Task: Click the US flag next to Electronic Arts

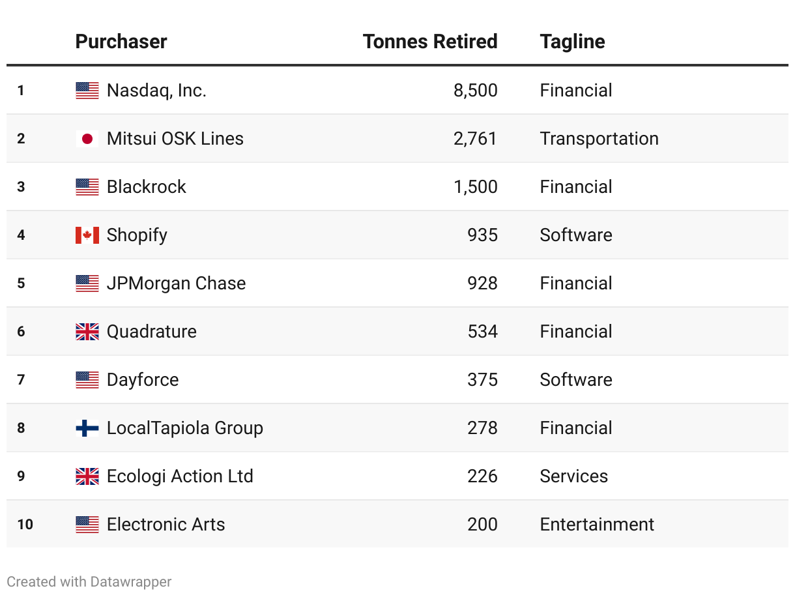Action: click(87, 525)
